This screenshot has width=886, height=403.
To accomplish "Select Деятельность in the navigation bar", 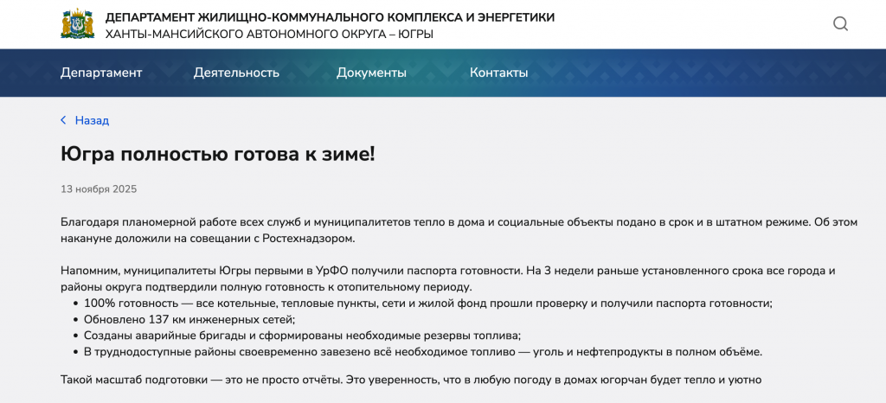I will tap(236, 73).
